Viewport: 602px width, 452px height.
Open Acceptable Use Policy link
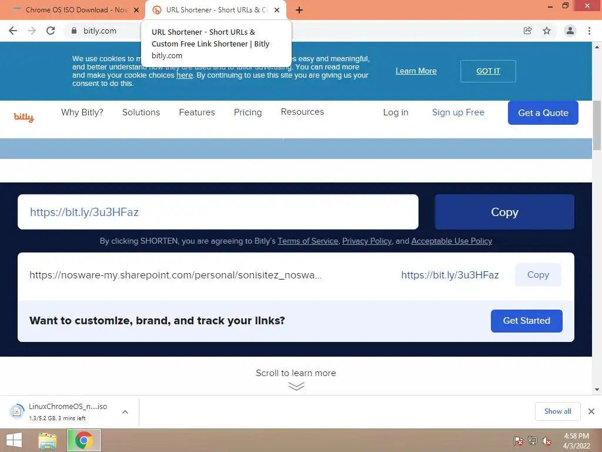coord(451,241)
